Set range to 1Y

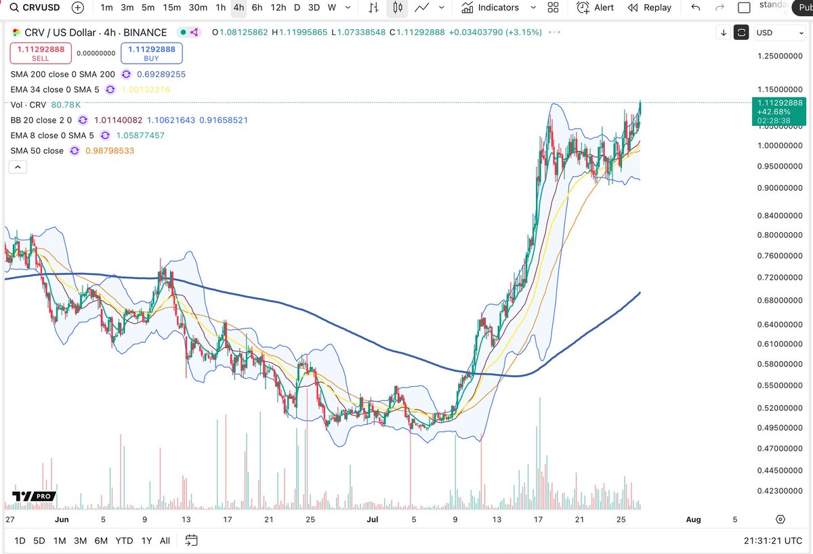pyautogui.click(x=146, y=540)
